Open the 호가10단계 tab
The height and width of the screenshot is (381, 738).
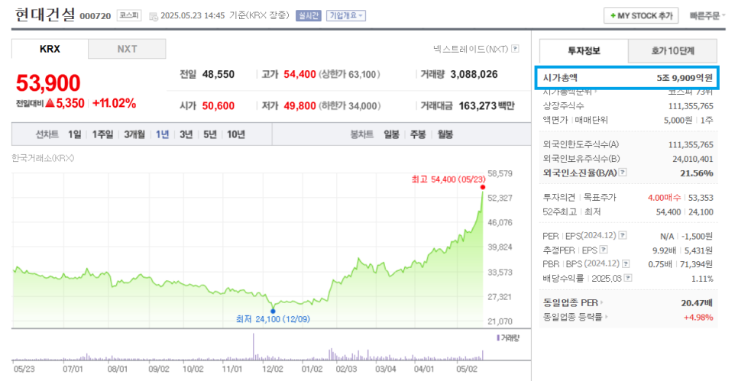pyautogui.click(x=672, y=51)
